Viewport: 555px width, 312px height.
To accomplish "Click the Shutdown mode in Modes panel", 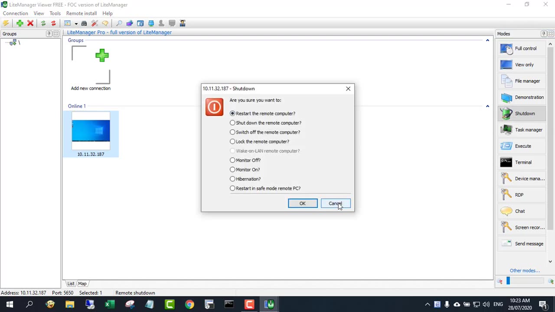I will pyautogui.click(x=522, y=114).
